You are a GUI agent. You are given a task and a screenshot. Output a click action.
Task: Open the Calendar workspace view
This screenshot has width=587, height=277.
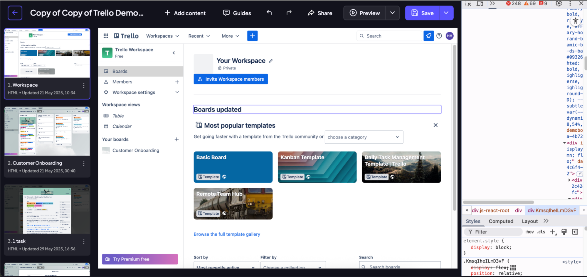coord(122,126)
